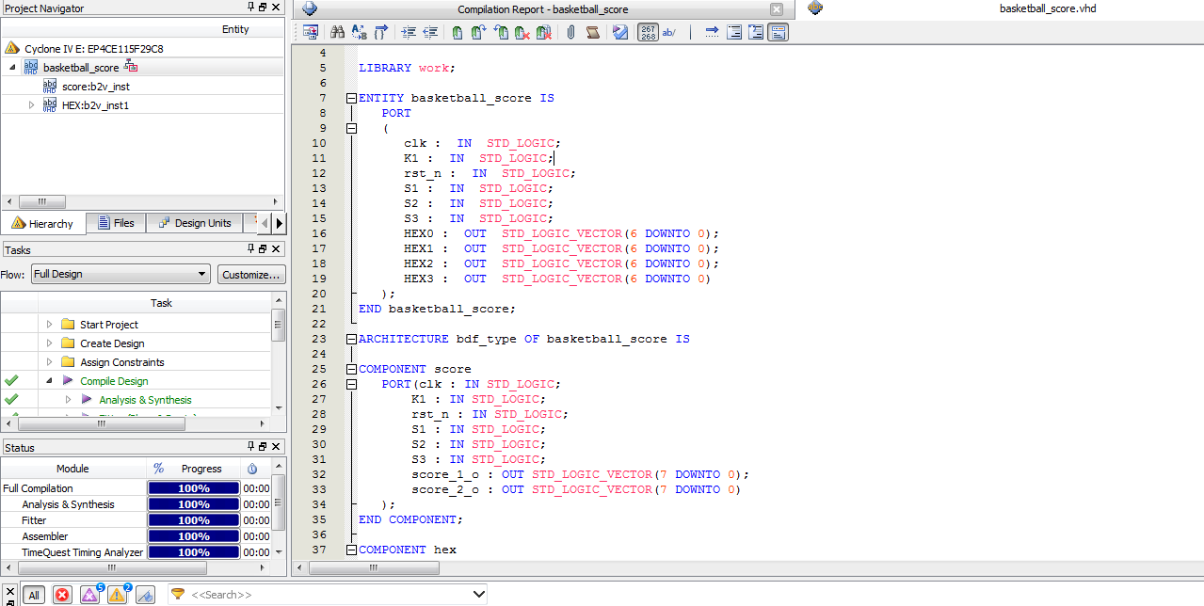Switch to the Files tab

point(116,223)
